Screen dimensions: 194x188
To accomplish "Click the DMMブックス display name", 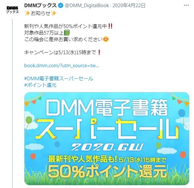I will (40, 6).
